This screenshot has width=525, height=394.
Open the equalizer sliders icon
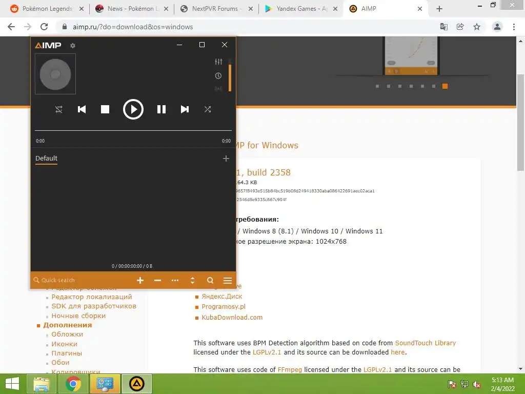point(218,62)
